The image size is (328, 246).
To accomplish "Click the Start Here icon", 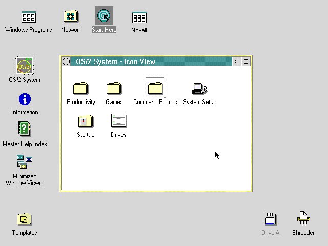I will click(104, 15).
